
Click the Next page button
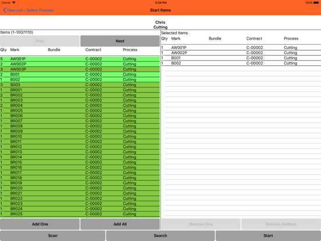(120, 41)
